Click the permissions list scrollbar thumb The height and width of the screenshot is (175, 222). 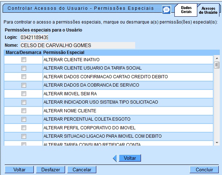click(x=217, y=65)
